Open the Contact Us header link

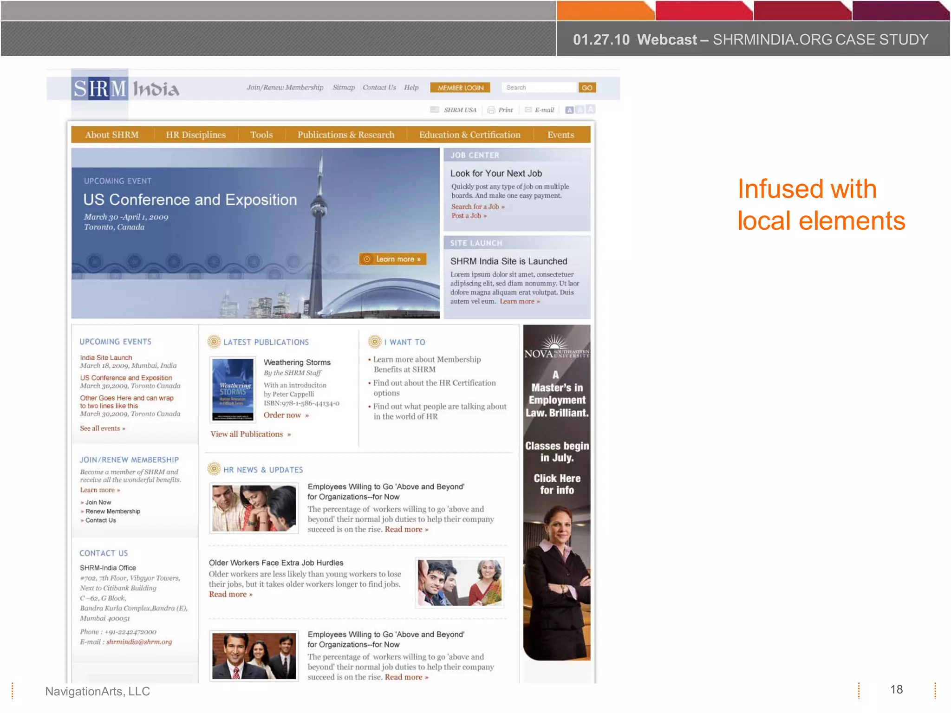(x=379, y=87)
